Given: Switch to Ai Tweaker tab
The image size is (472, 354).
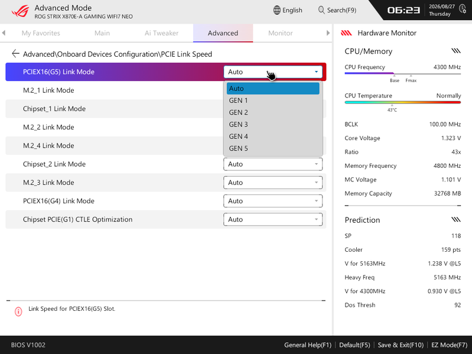Looking at the screenshot, I should 161,33.
